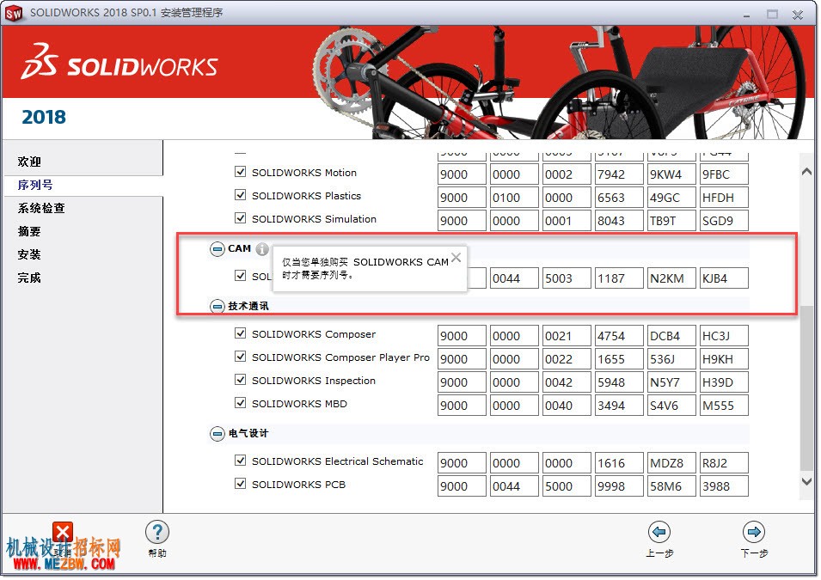
Task: Click the red Cancel X icon
Action: 63,533
